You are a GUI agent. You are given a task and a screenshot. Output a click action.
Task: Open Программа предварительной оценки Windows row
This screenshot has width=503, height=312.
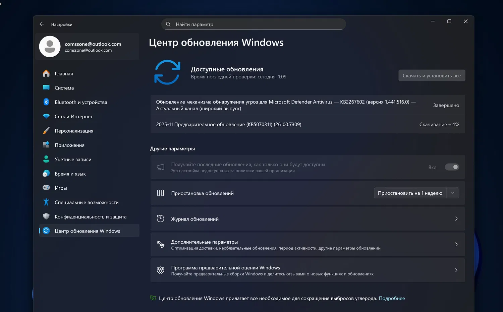(x=308, y=270)
